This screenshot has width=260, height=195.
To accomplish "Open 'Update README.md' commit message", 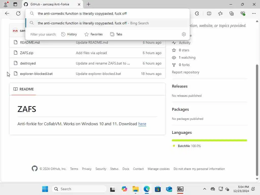I will pos(92,42).
